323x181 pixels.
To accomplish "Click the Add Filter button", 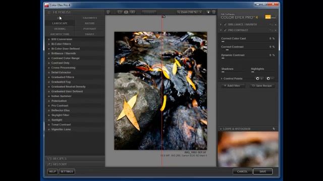I will click(233, 86).
